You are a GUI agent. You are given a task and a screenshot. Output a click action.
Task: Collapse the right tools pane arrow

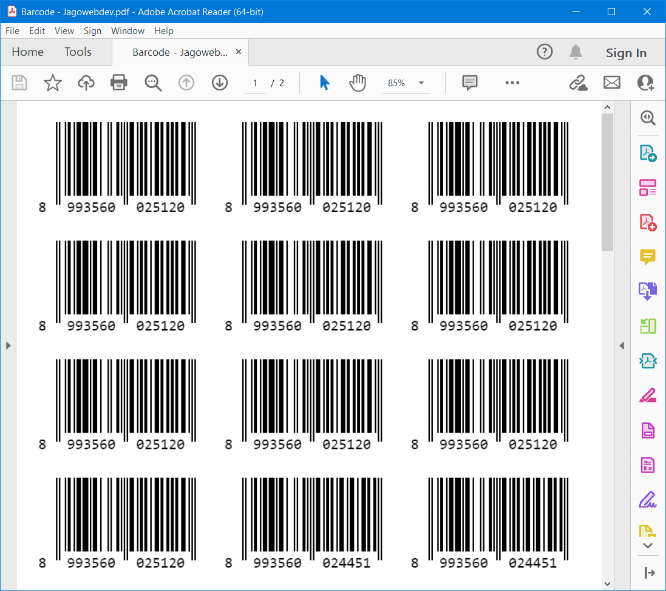click(x=622, y=346)
